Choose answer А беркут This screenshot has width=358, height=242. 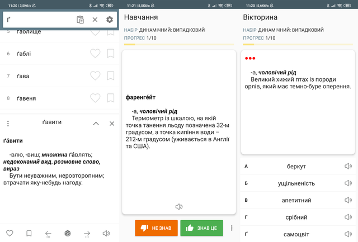[296, 167]
